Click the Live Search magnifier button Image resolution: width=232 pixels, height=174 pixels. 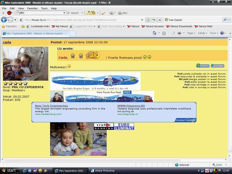click(225, 20)
